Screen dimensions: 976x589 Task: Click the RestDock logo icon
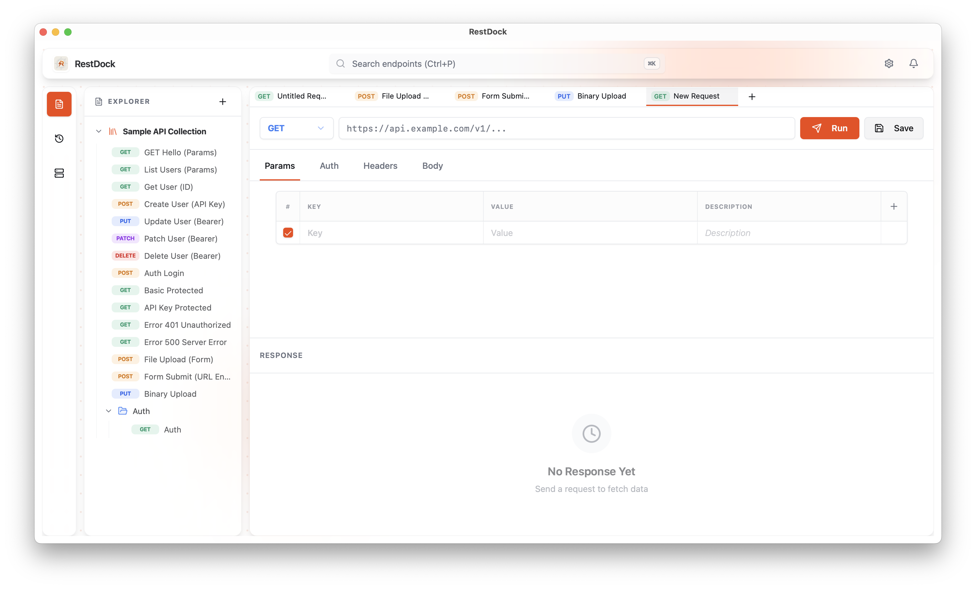tap(60, 63)
